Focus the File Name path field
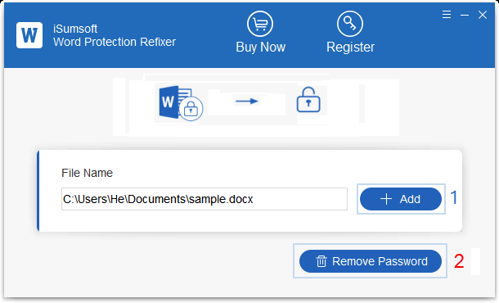 pyautogui.click(x=205, y=199)
